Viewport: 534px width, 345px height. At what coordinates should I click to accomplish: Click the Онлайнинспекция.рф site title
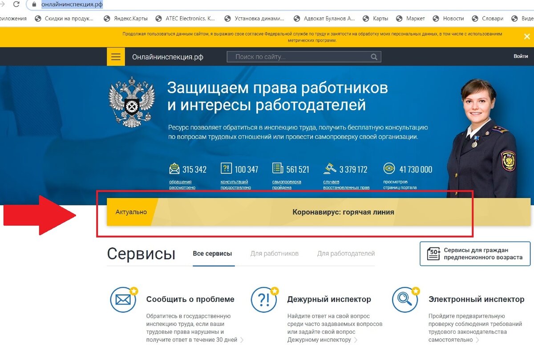pos(168,57)
